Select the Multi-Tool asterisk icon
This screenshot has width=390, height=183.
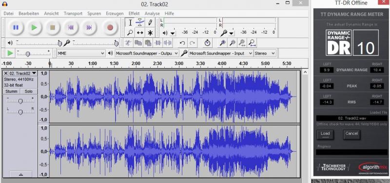coord(150,33)
